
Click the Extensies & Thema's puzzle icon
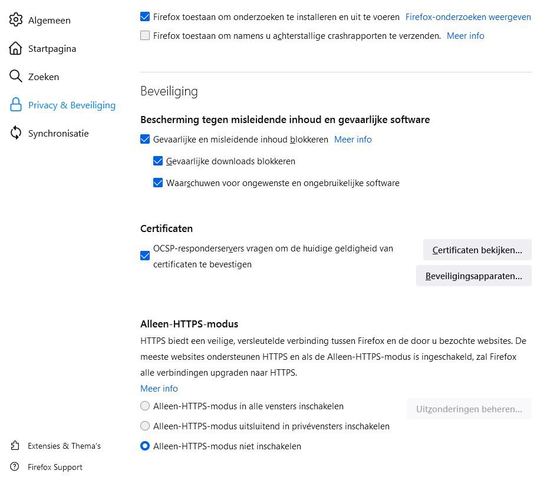(x=15, y=446)
